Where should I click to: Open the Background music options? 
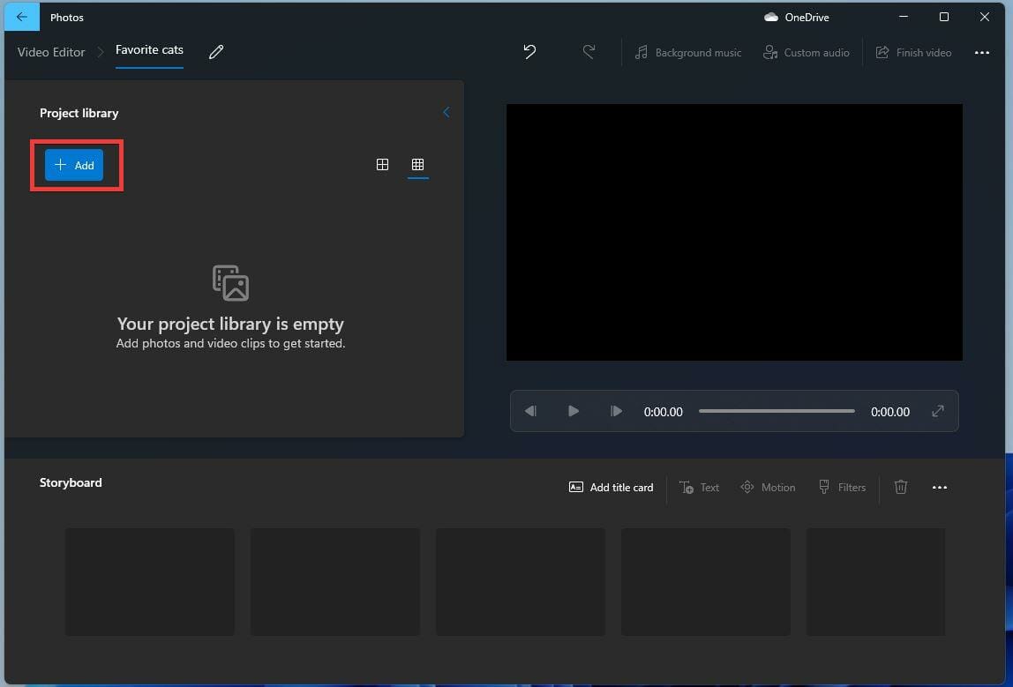pos(687,52)
